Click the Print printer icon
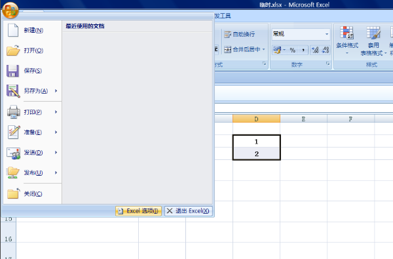Screen dimensions: 393x259 coord(14,112)
